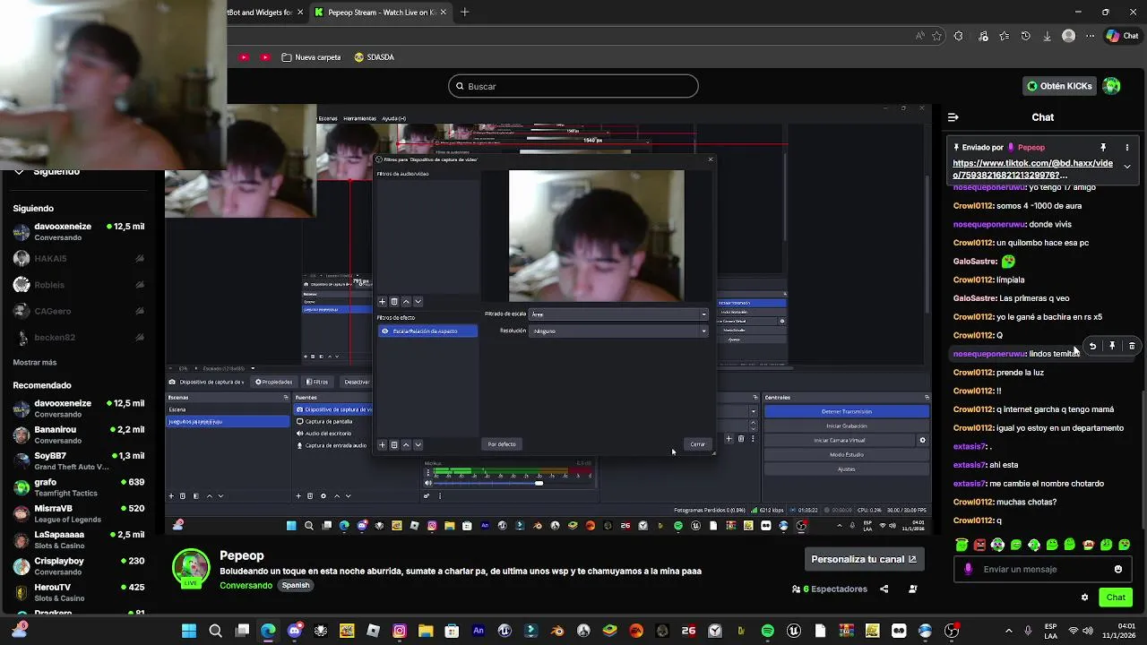Open davooxeneize in Siguiendo list

pyautogui.click(x=78, y=232)
